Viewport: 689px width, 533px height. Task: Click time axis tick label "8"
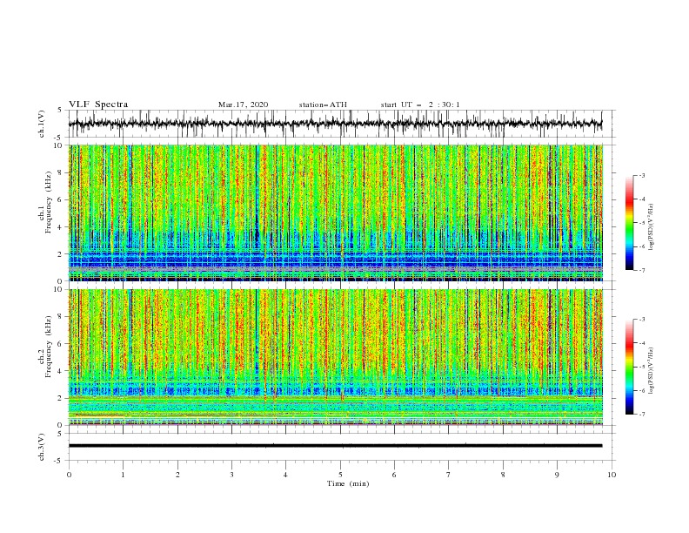coord(503,475)
